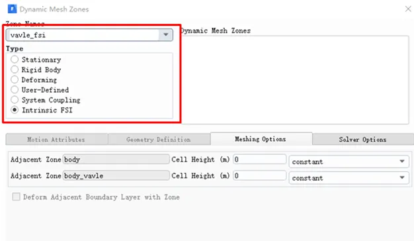Toggle Deform Adjacent Boundary Layer with Zone checkbox
This screenshot has width=414, height=241.
coord(16,197)
